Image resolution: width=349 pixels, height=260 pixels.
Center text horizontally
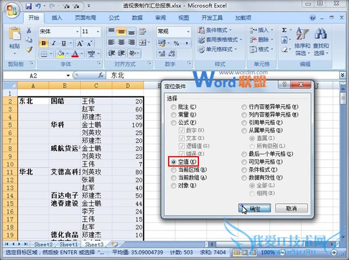122,42
